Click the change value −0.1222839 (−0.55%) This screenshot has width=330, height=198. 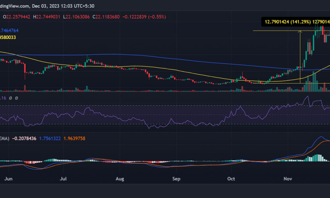coord(144,17)
